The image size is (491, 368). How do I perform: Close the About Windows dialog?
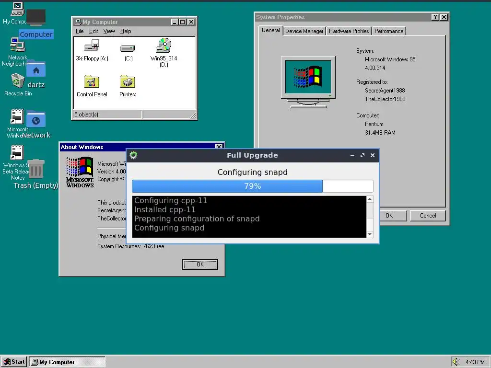click(219, 147)
